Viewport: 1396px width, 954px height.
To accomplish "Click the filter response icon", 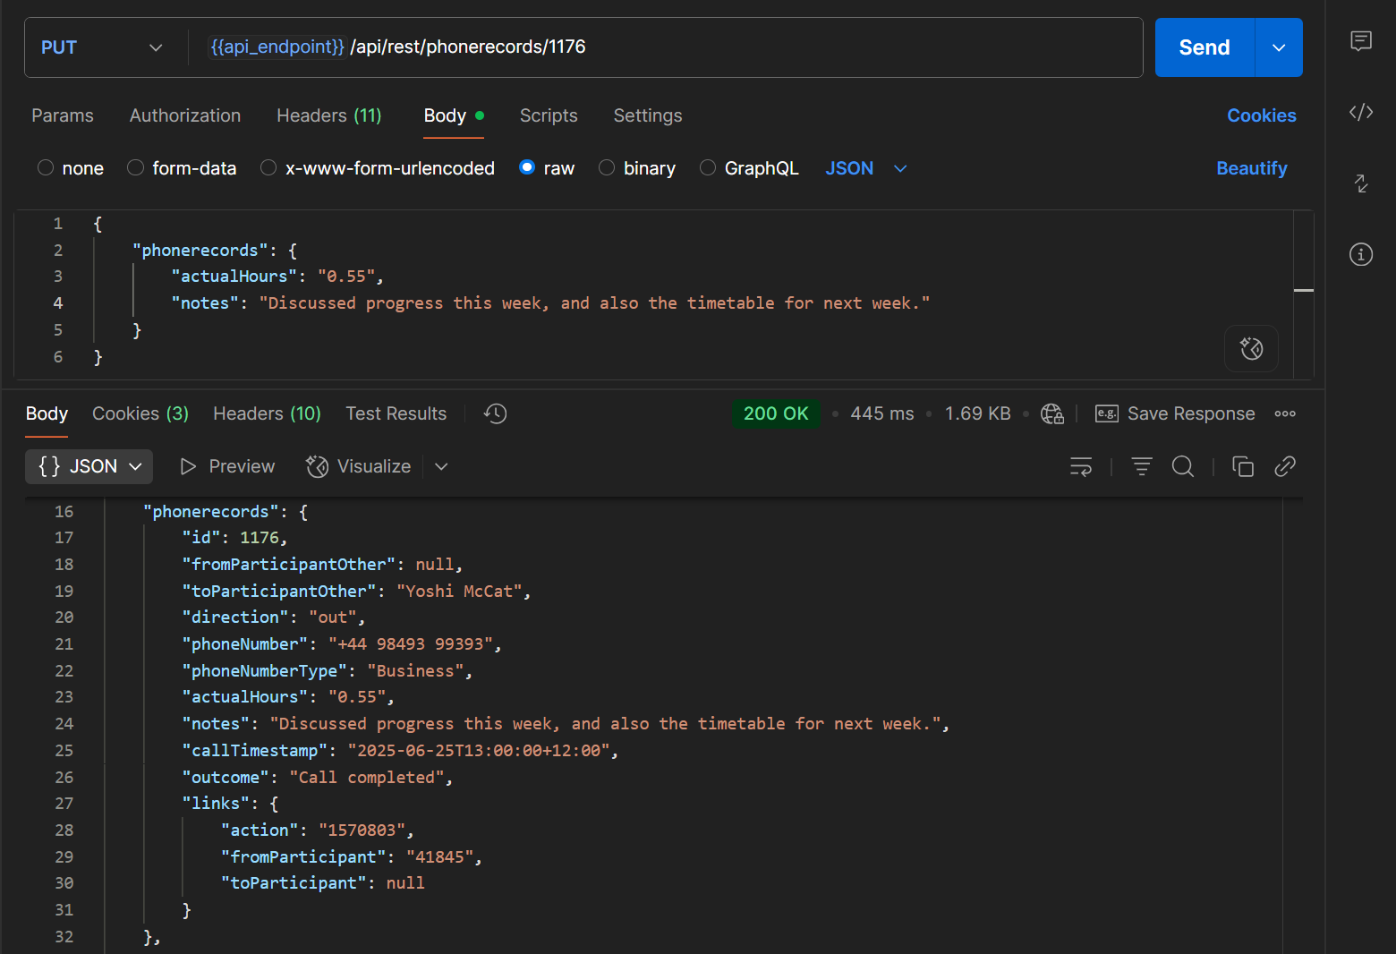I will [x=1141, y=466].
